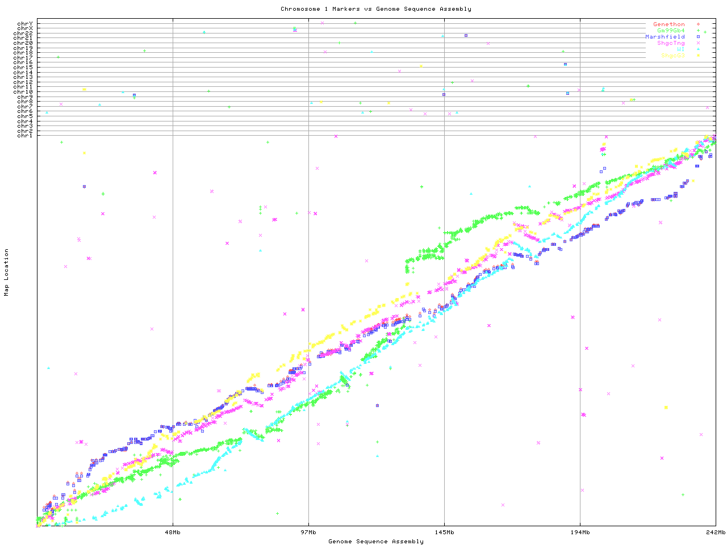Image resolution: width=727 pixels, height=545 pixels.
Task: Click the vertical Map Location axis title
Action: click(x=7, y=272)
